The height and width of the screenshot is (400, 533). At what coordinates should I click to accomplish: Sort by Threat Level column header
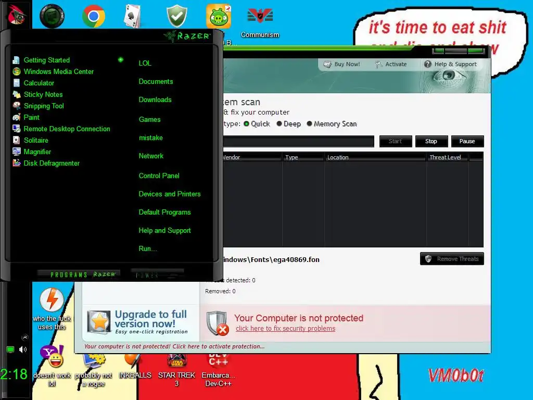447,157
